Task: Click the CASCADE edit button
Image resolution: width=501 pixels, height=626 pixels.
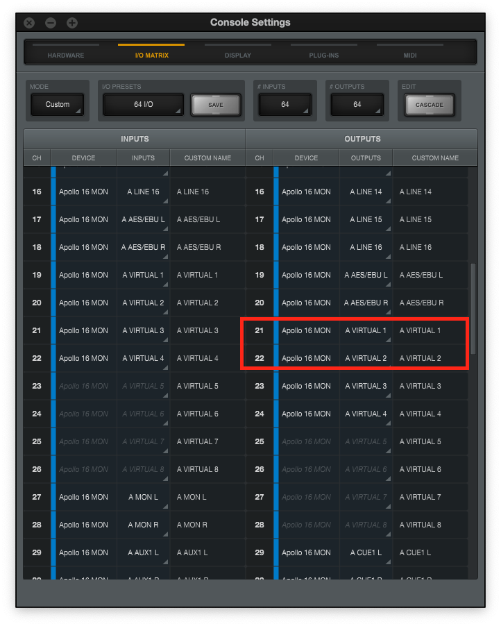Action: [x=429, y=105]
